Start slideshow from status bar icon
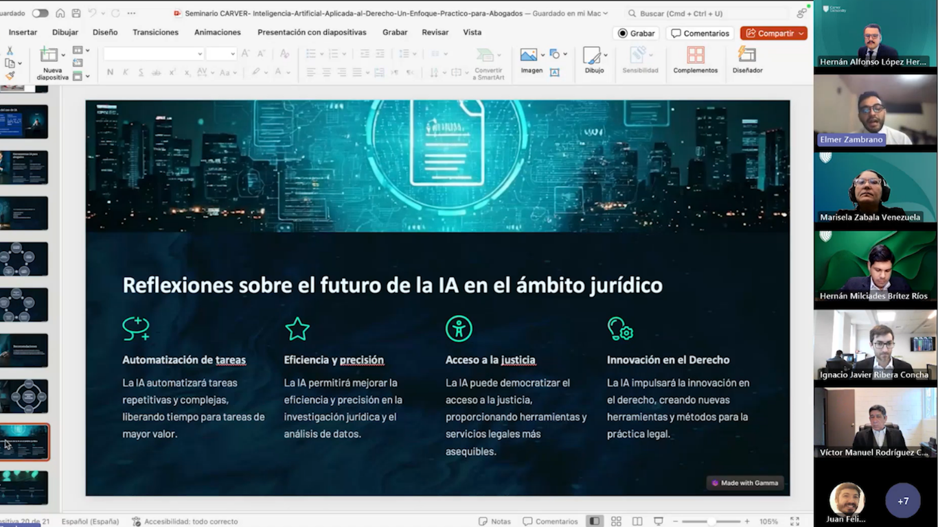 659,522
